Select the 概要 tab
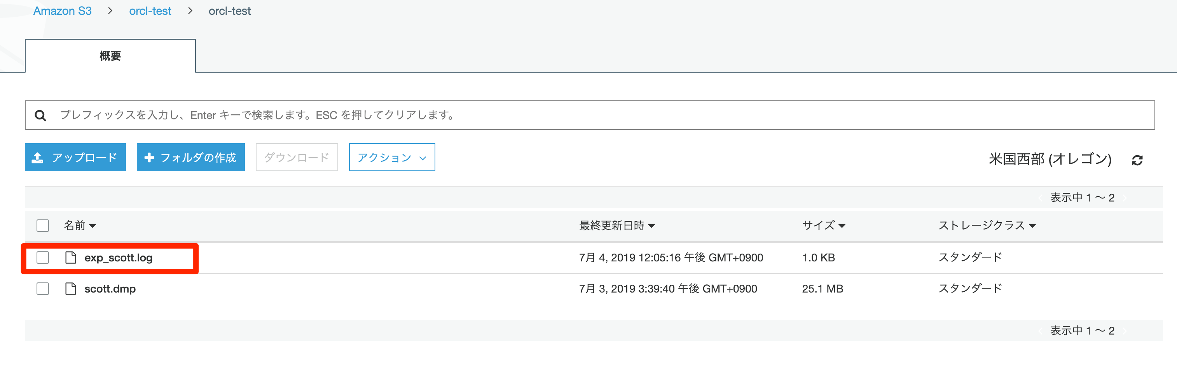This screenshot has height=389, width=1177. [110, 56]
